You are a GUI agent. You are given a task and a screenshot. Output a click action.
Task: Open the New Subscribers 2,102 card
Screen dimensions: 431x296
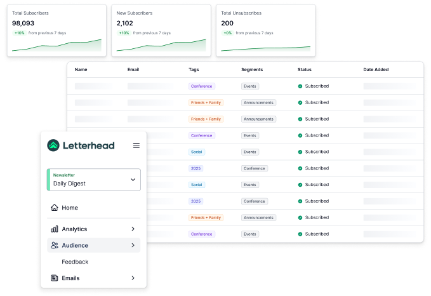(161, 30)
